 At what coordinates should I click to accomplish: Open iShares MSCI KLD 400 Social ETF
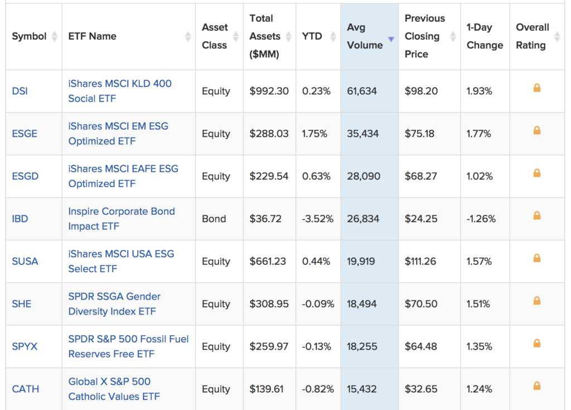(x=120, y=91)
